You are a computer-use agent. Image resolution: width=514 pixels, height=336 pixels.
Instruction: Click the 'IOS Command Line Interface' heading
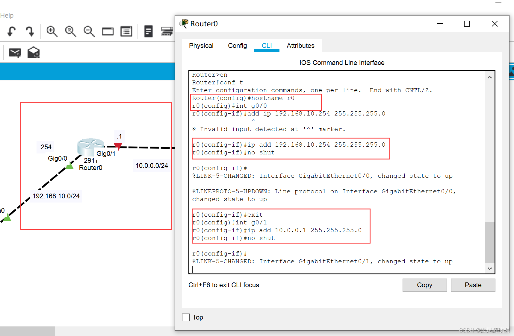[342, 63]
